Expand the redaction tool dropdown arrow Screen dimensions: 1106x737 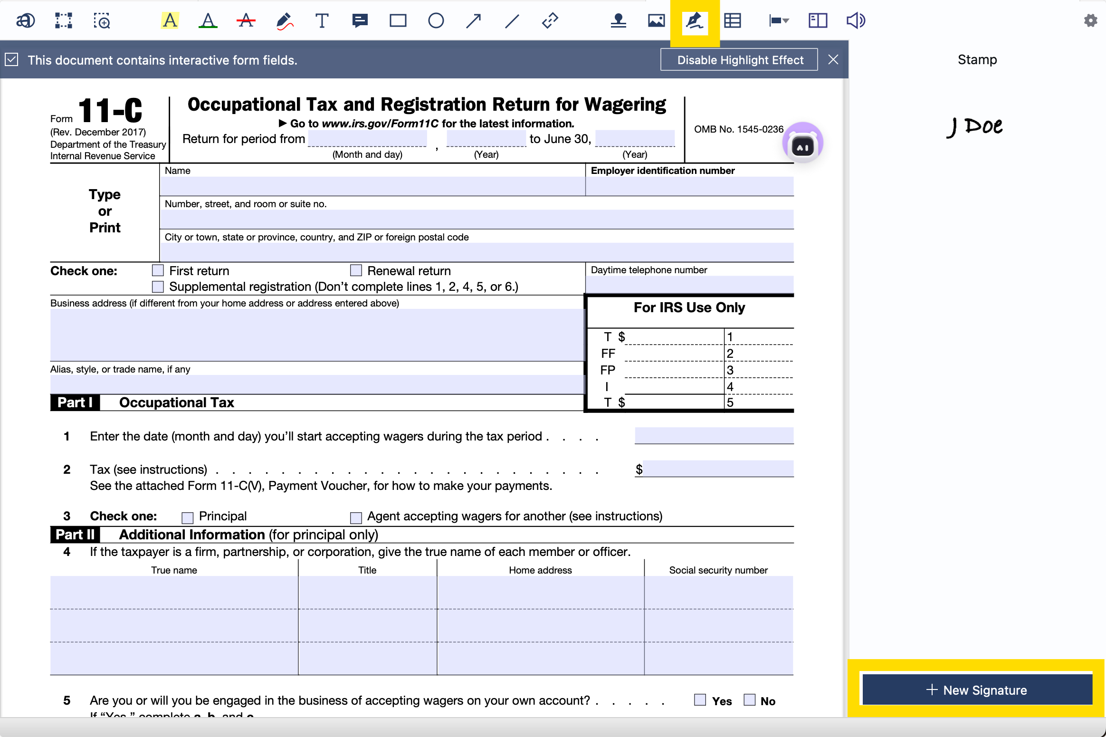(x=786, y=20)
